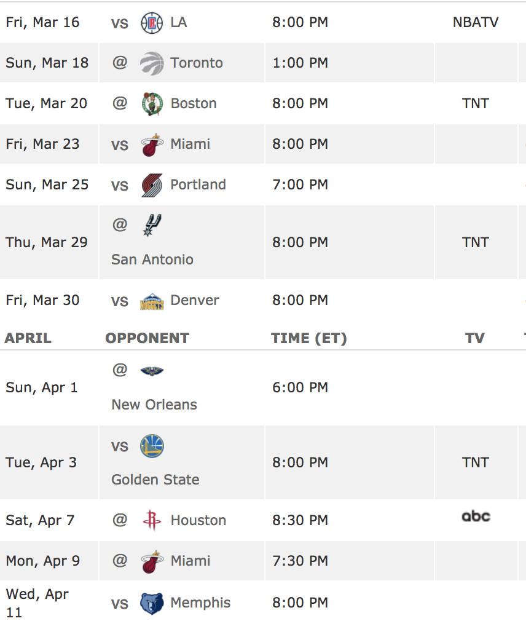Open the Toronto team link

tap(197, 63)
